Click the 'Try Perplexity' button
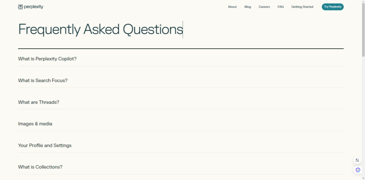 (x=333, y=7)
